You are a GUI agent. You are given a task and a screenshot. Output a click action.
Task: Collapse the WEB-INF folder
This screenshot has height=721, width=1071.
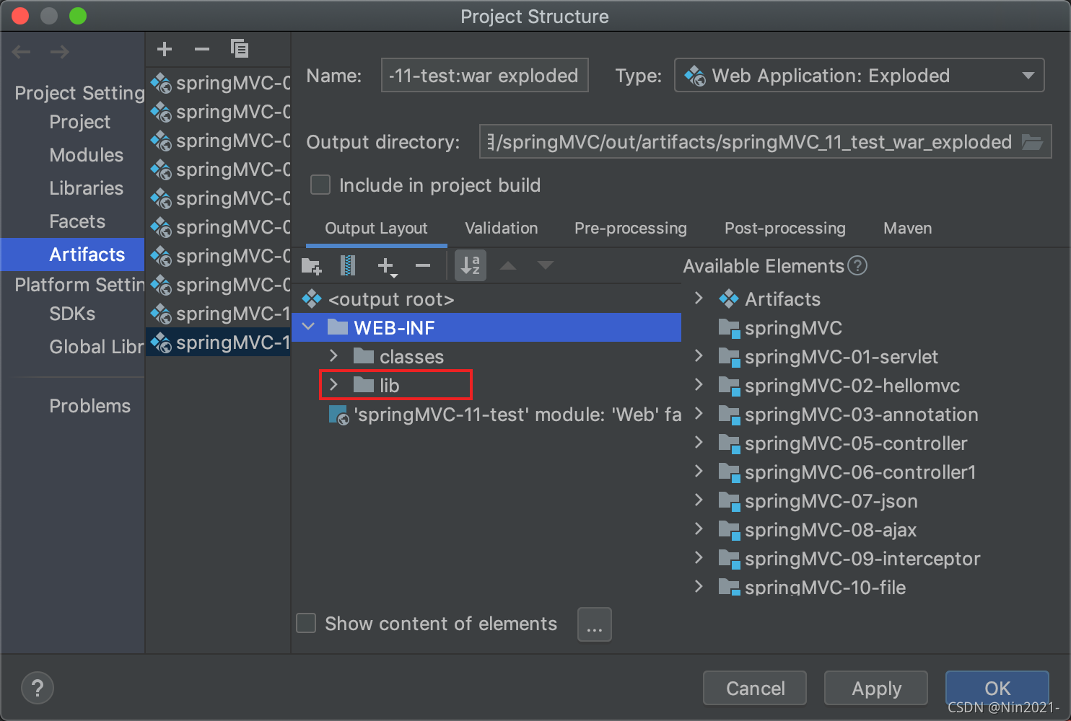coord(309,327)
